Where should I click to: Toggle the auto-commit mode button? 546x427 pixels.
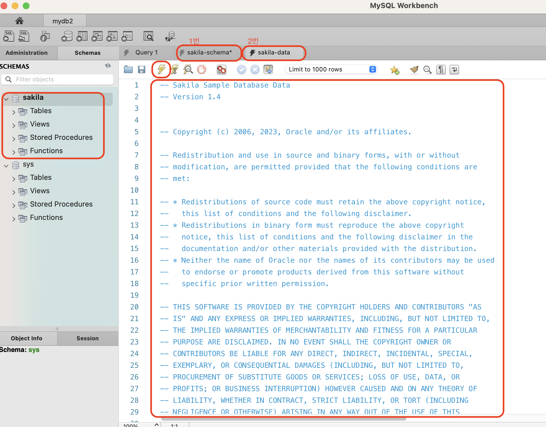[x=268, y=69]
